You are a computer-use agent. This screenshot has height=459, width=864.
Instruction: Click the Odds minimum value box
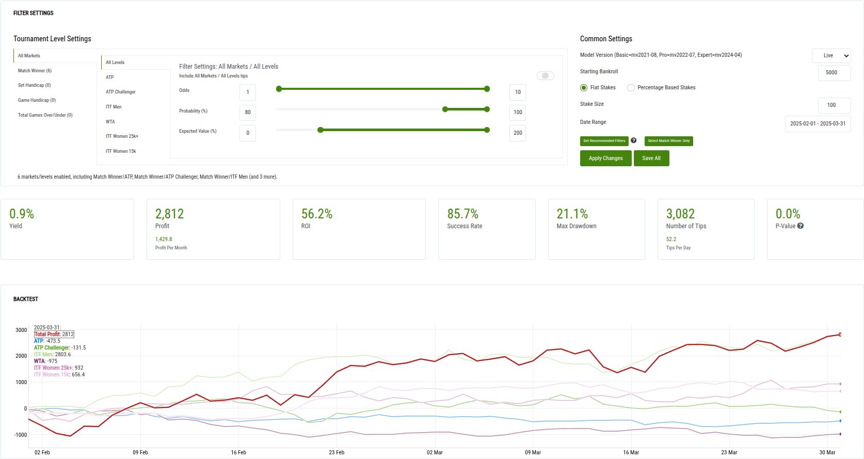click(x=248, y=92)
